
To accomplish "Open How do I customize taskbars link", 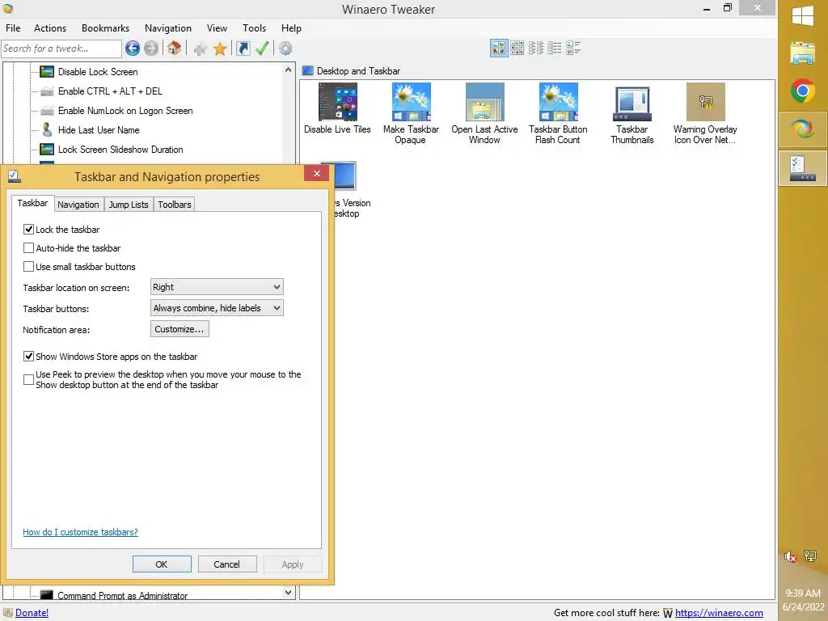I will point(80,532).
